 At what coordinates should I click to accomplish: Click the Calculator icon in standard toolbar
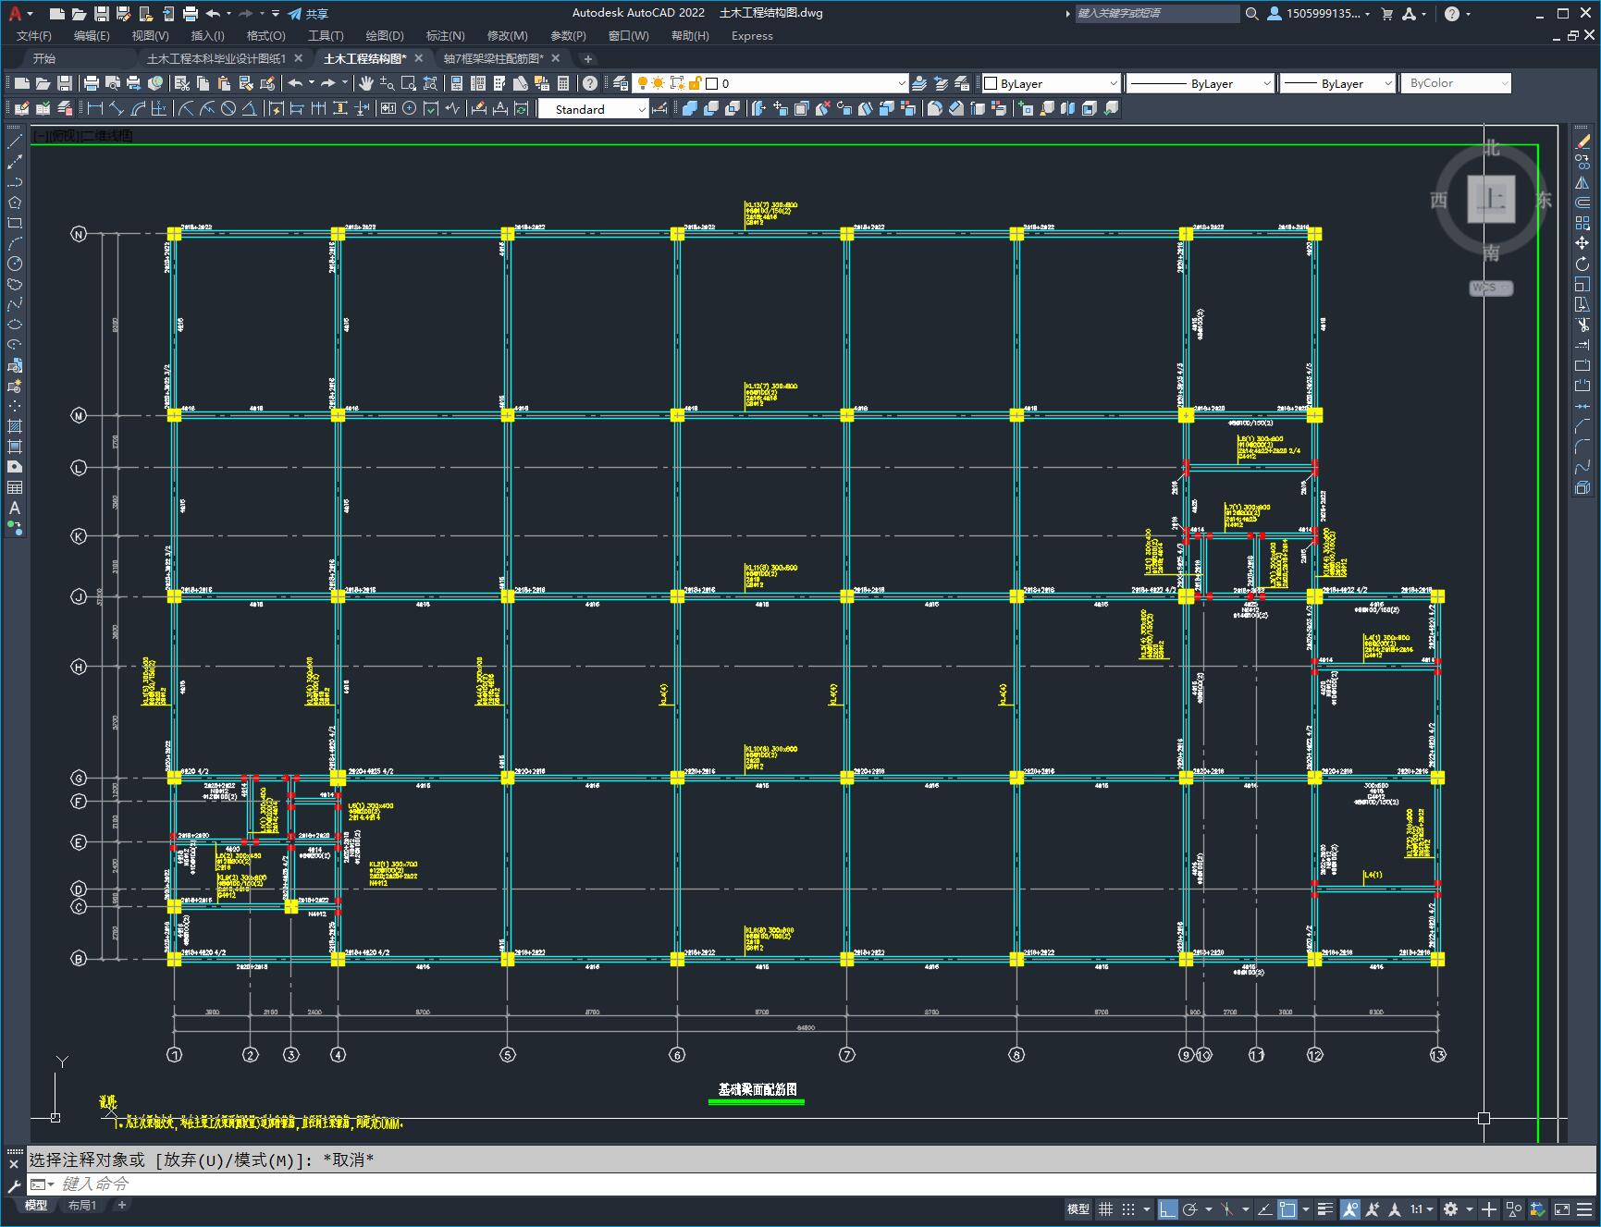563,83
